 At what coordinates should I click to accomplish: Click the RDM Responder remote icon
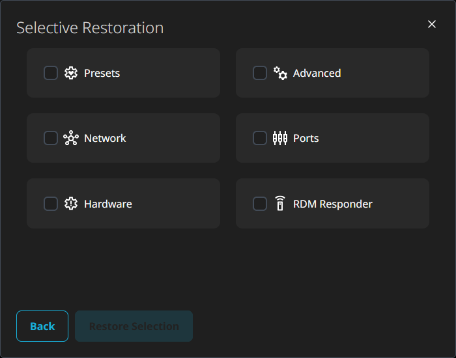point(280,203)
